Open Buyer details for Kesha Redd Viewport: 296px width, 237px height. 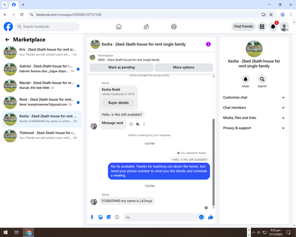click(x=118, y=103)
